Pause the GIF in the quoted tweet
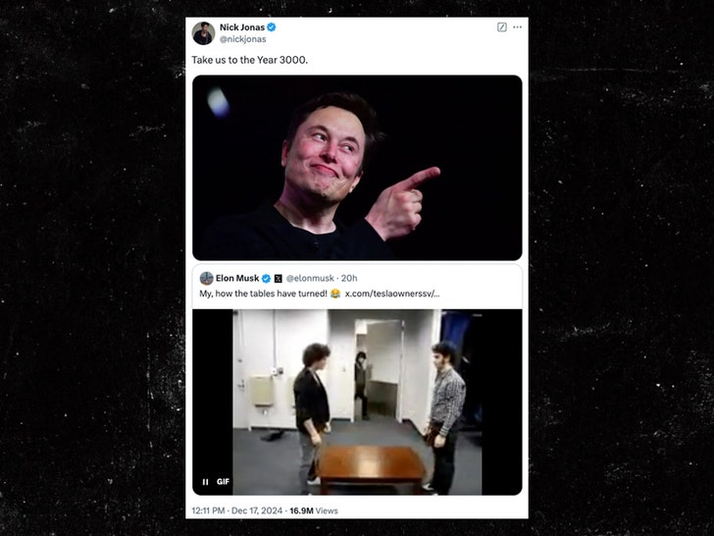The width and height of the screenshot is (714, 536). pos(205,482)
